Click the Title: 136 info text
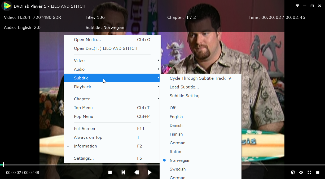This screenshot has height=179, width=325. [x=95, y=17]
